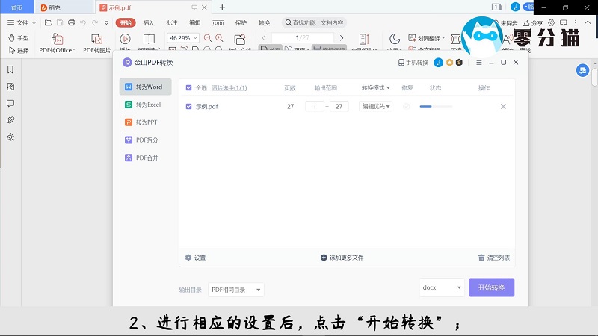Select the PDF合并 tab
This screenshot has width=598, height=336.
tap(145, 158)
